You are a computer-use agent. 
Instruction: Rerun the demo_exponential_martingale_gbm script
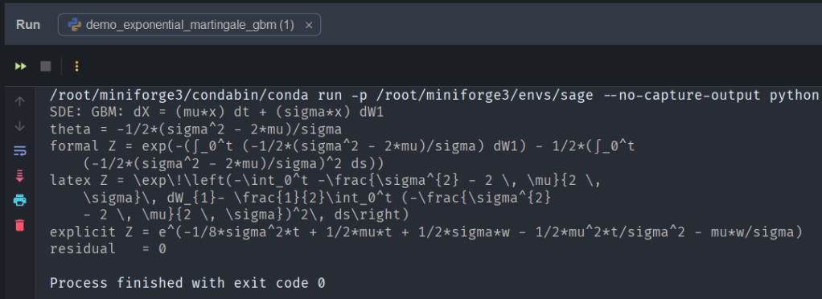(20, 67)
